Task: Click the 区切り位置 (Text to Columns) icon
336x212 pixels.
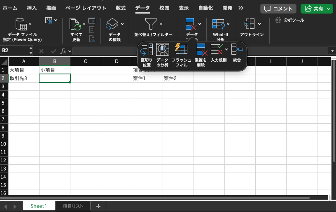Action: tap(147, 50)
